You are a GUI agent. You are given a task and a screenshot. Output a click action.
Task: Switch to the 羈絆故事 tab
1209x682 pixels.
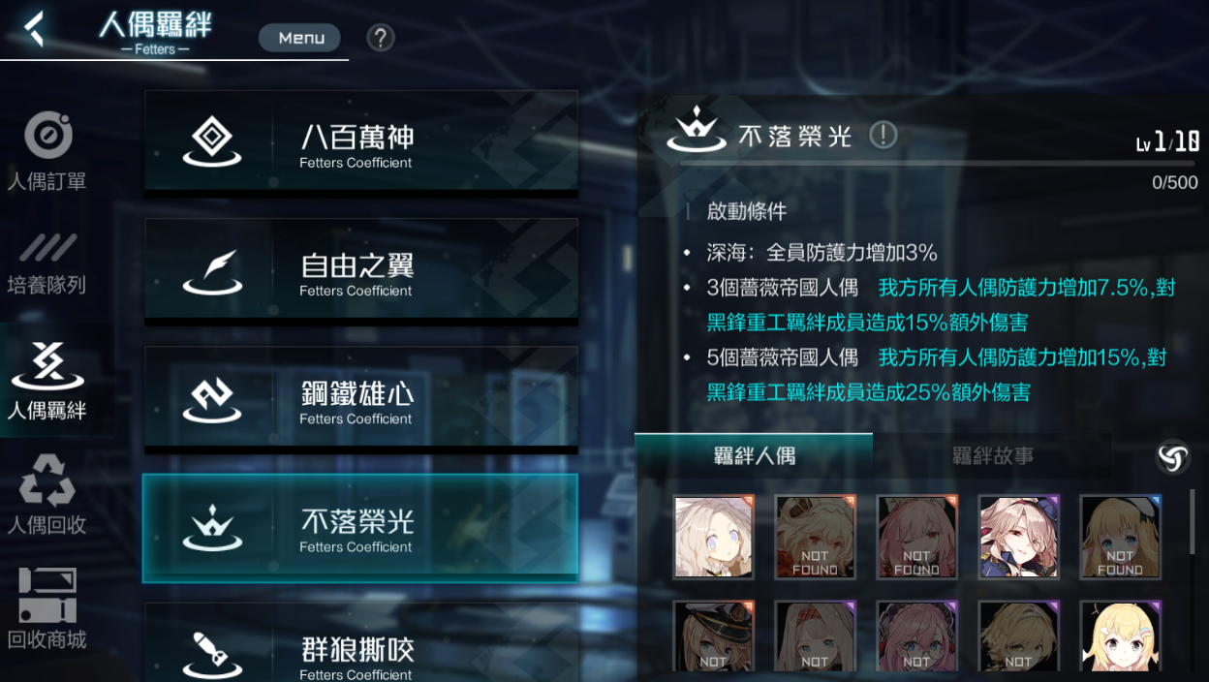(992, 455)
